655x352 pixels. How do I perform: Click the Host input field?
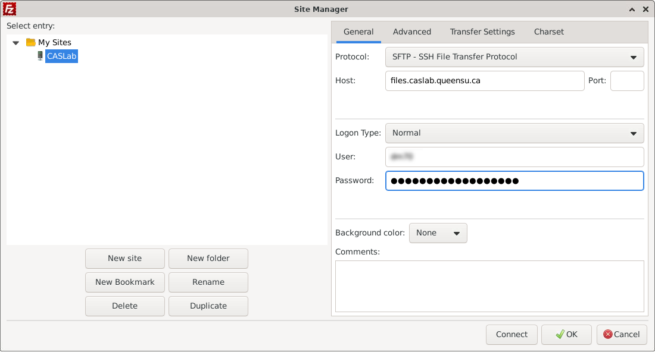tap(485, 80)
